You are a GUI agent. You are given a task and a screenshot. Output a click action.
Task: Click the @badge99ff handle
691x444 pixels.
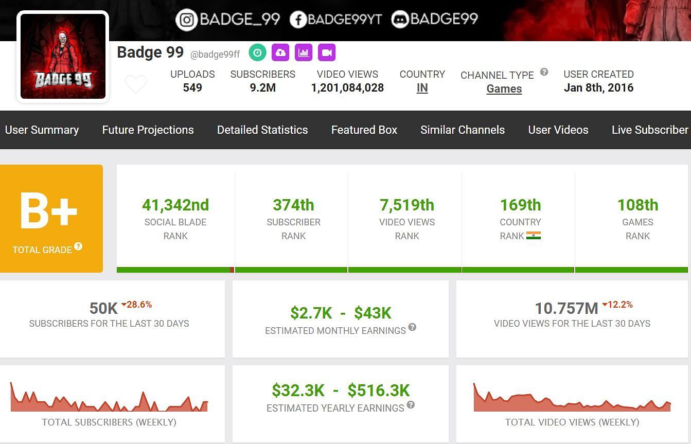[x=215, y=55]
